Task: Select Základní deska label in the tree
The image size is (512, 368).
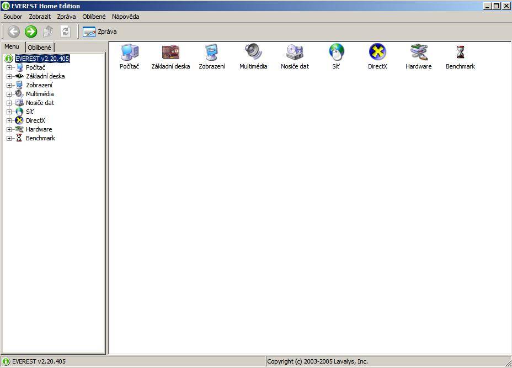Action: click(x=45, y=76)
